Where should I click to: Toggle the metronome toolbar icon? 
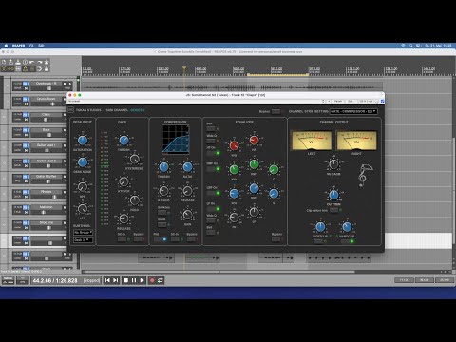47,62
